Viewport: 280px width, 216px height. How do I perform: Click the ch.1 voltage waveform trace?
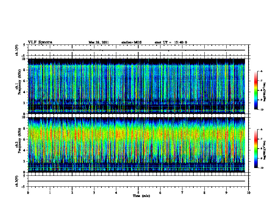[136, 50]
